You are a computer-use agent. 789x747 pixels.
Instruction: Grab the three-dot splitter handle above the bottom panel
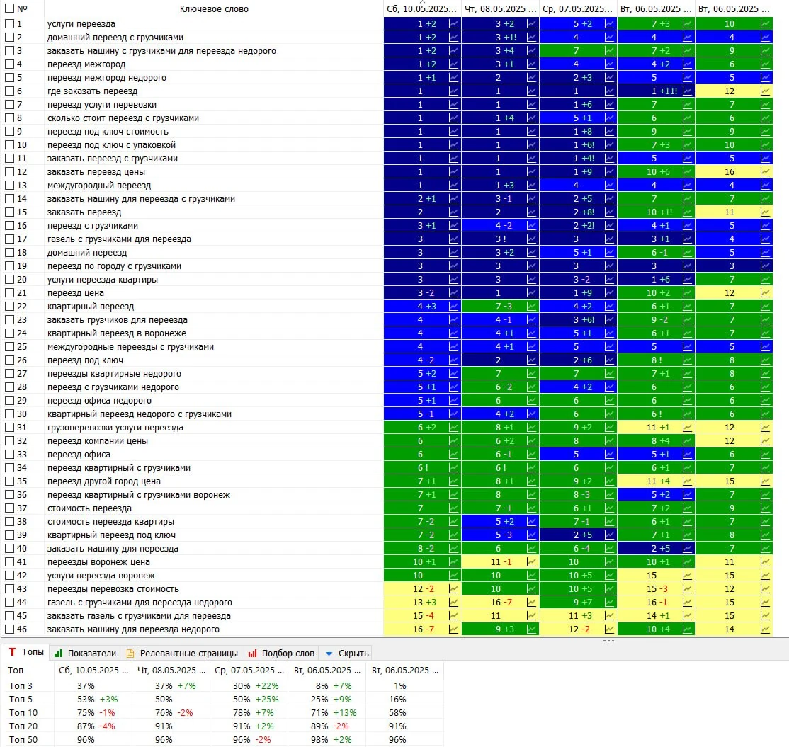pos(608,641)
